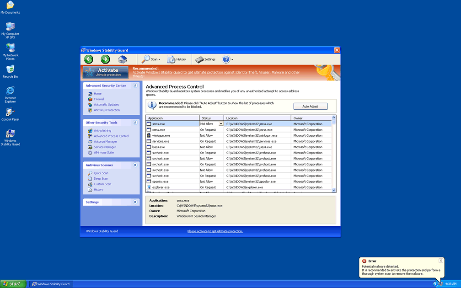461x288 pixels.
Task: Open the Scan magnifier toolbar button
Action: coord(150,59)
